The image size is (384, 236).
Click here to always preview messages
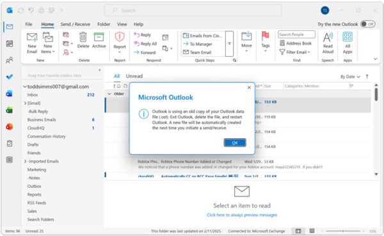click(242, 215)
